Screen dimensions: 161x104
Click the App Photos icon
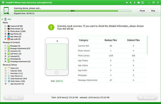[x=9, y=34]
